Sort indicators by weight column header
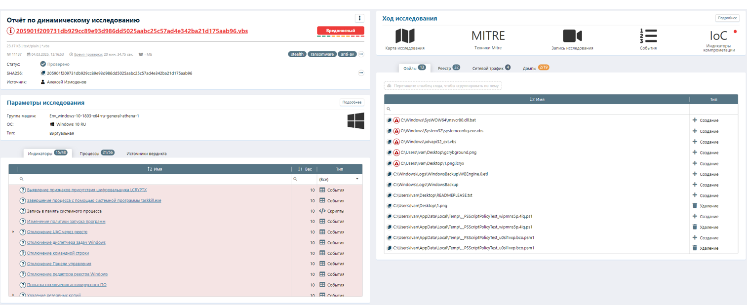 pyautogui.click(x=304, y=169)
